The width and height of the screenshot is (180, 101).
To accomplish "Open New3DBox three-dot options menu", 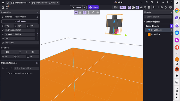I will pyautogui.click(x=171, y=34).
